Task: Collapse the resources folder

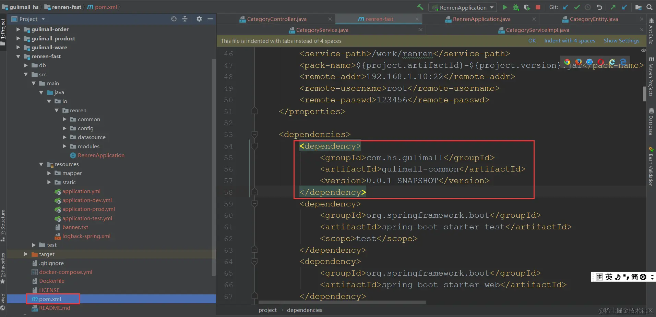Action: 41,164
